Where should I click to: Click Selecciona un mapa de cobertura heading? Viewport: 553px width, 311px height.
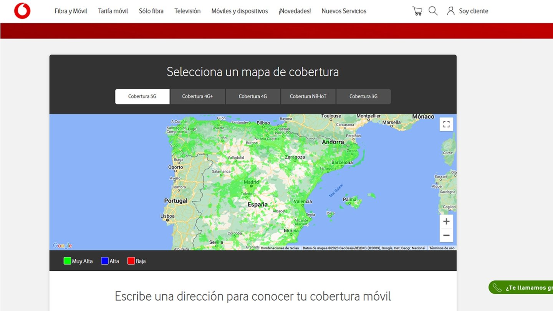click(253, 72)
